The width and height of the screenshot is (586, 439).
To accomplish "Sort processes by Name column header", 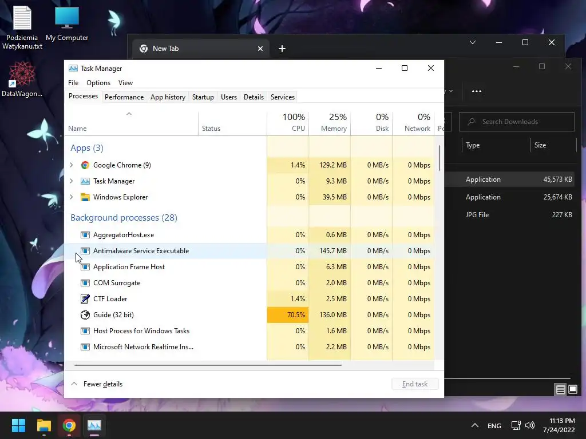I will 131,123.
